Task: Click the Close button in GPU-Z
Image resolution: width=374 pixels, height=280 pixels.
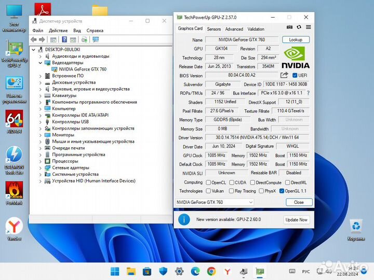Action: pyautogui.click(x=299, y=202)
